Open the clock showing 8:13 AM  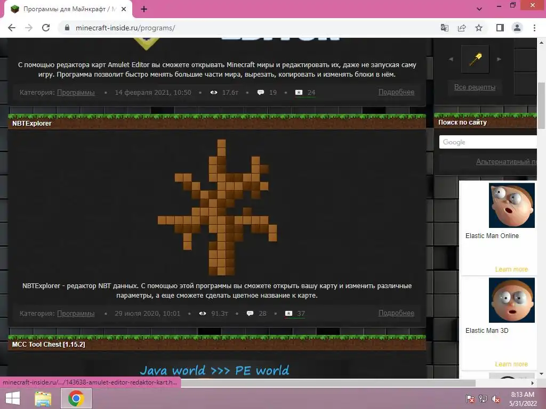[523, 399]
